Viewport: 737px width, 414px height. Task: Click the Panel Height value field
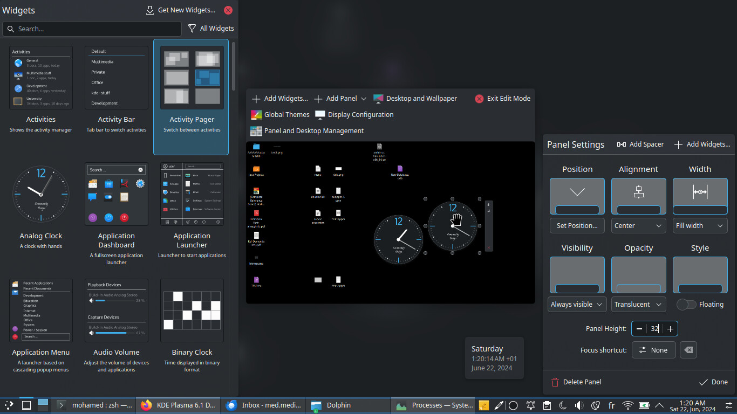pos(654,329)
